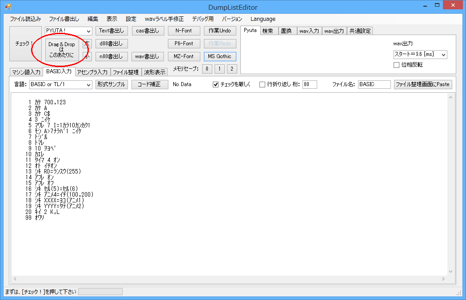Click the 形式サンプル button
The width and height of the screenshot is (466, 300).
[x=112, y=84]
